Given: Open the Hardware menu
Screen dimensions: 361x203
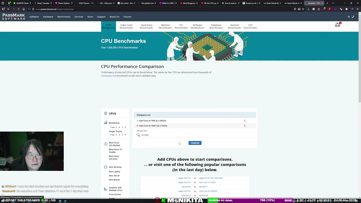Looking at the screenshot, I should click(48, 17).
